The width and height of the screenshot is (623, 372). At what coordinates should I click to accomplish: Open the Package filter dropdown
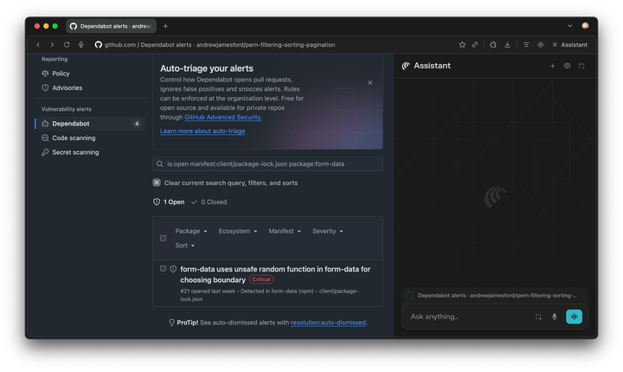pyautogui.click(x=191, y=231)
